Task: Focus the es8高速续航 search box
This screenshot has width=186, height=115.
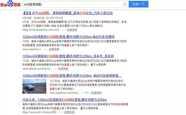Action: click(72, 4)
